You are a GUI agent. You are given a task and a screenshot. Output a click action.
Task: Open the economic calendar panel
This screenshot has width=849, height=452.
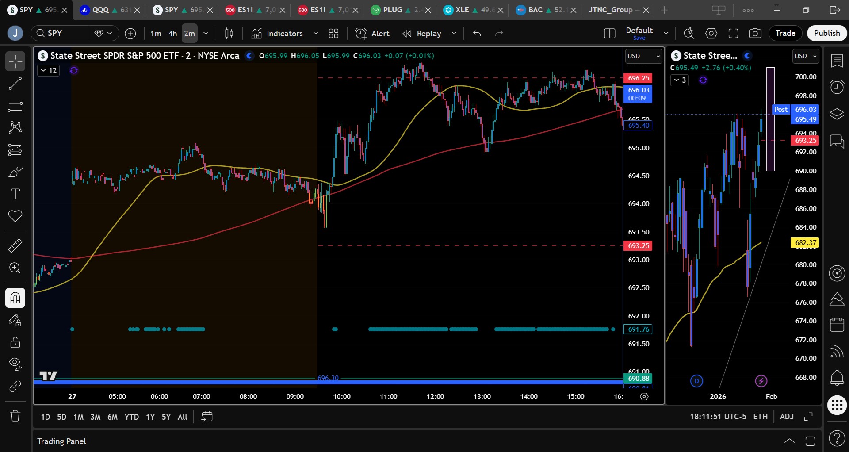coord(837,325)
